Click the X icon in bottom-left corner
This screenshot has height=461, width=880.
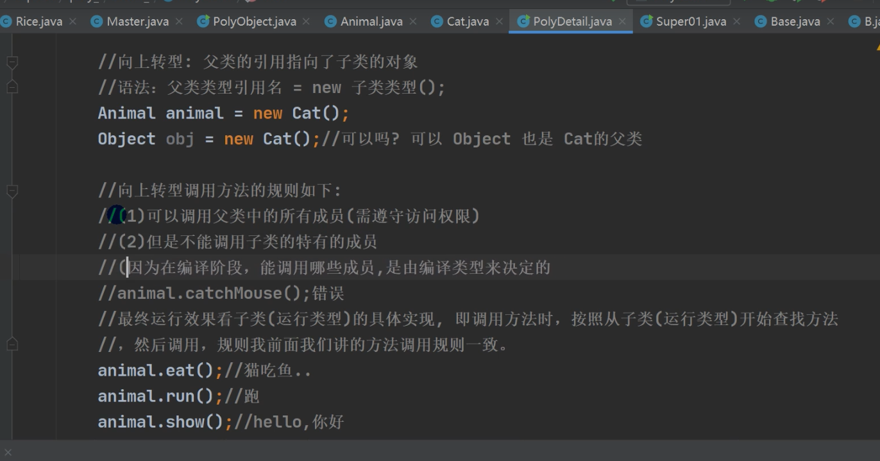[8, 452]
